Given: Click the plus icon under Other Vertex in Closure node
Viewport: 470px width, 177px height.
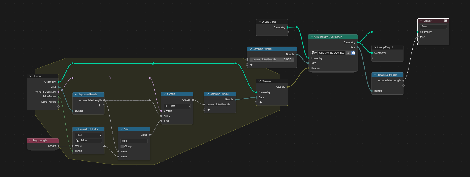Looking at the screenshot, I should point(54,107).
